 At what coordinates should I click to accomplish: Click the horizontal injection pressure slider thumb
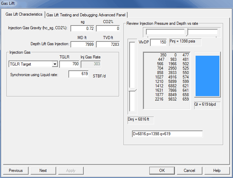[186, 32]
